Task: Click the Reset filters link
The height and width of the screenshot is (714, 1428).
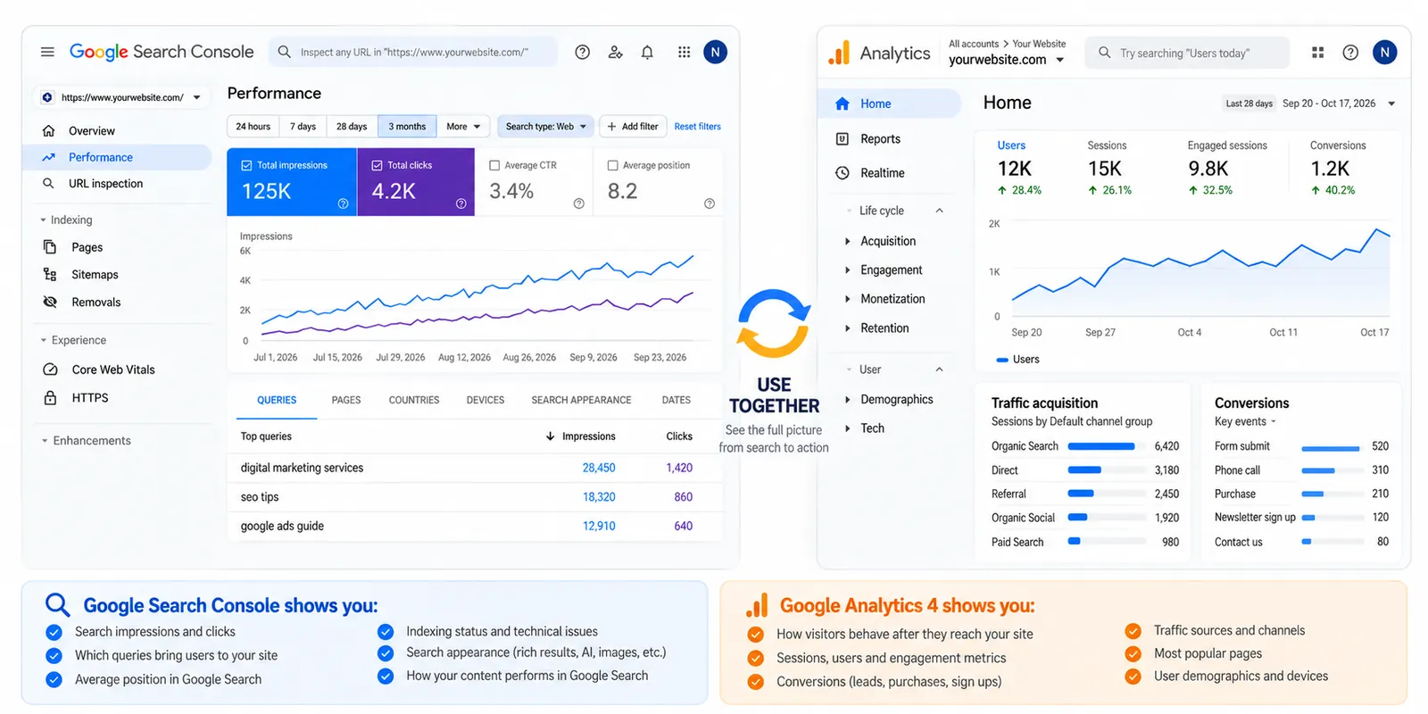Action: (697, 127)
